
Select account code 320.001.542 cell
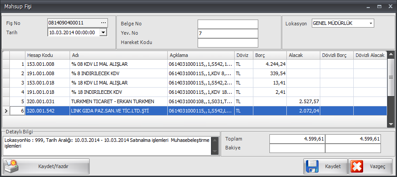click(47, 111)
